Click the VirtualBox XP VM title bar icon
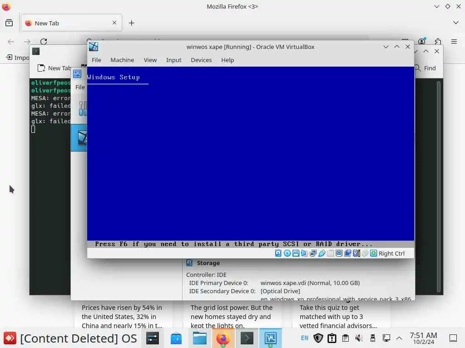Viewport: 465px width, 348px height. pos(94,47)
